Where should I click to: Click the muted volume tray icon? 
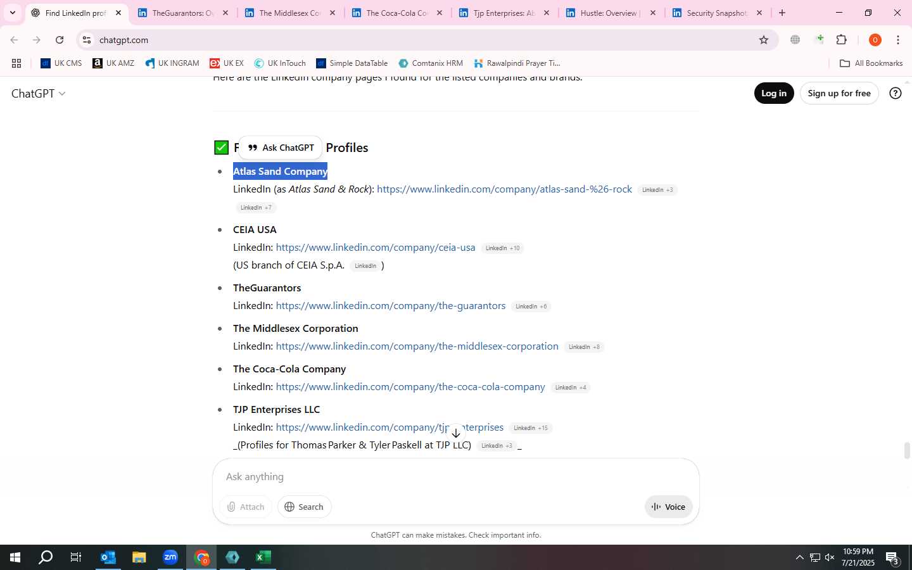point(830,558)
